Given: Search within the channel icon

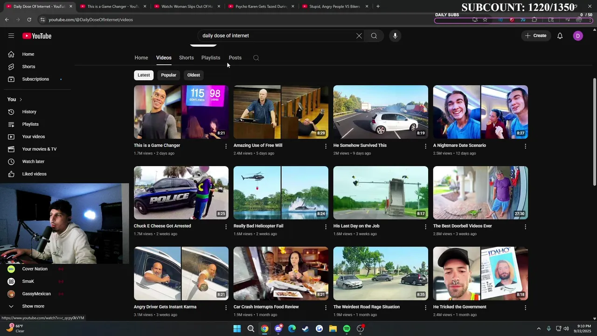Looking at the screenshot, I should point(256,58).
